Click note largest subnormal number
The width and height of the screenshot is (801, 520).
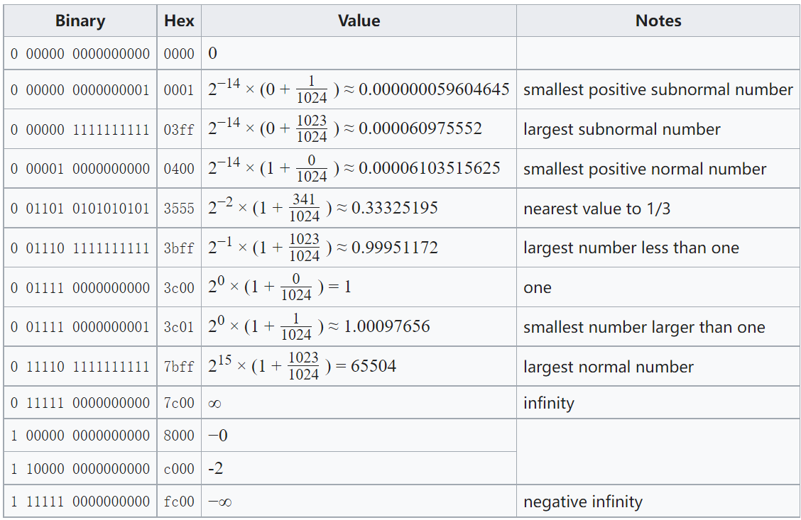click(x=621, y=130)
